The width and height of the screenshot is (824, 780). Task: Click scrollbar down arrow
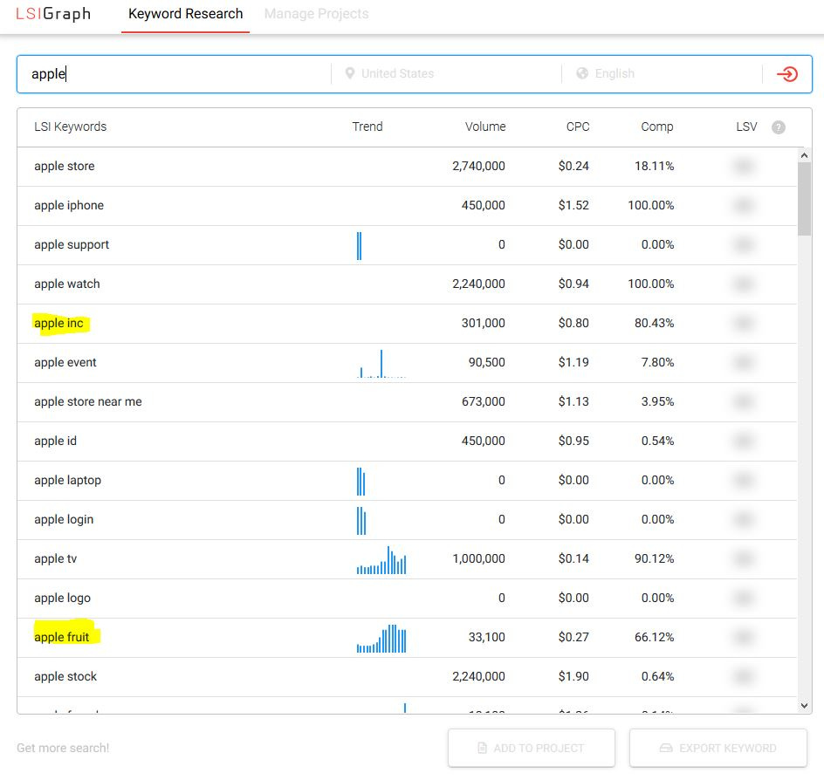804,706
